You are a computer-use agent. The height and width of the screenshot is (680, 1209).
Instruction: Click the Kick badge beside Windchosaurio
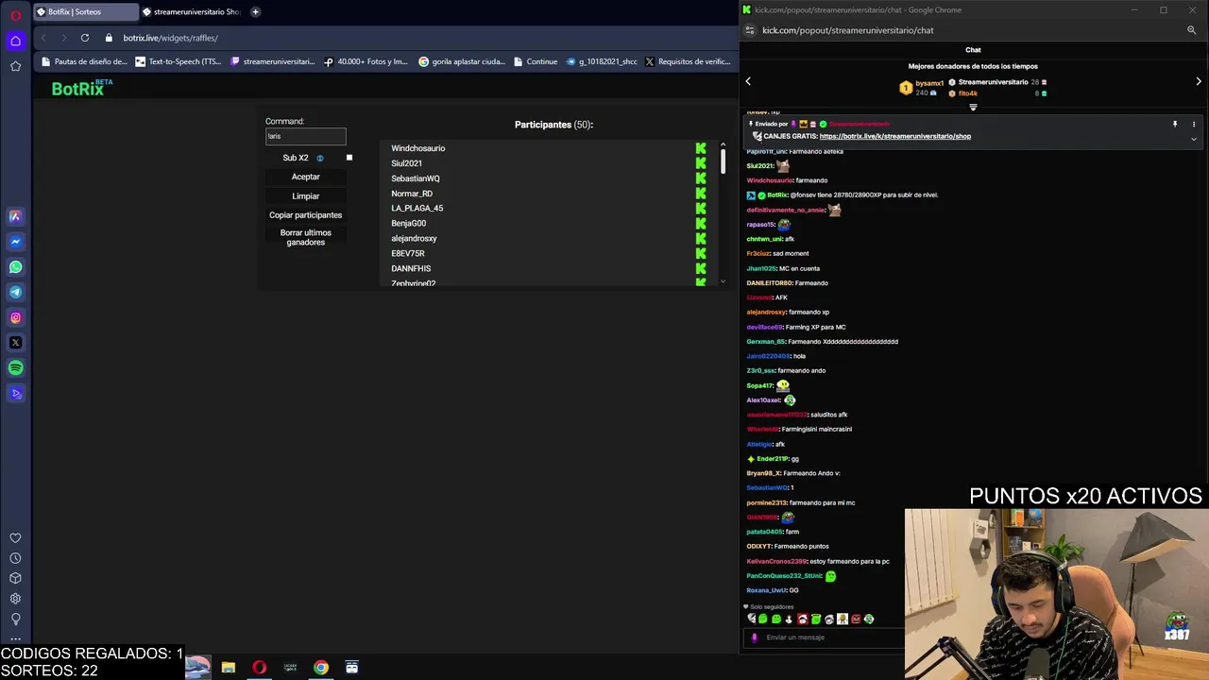(x=701, y=148)
